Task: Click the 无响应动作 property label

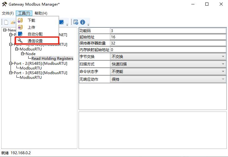Action: tap(89, 79)
